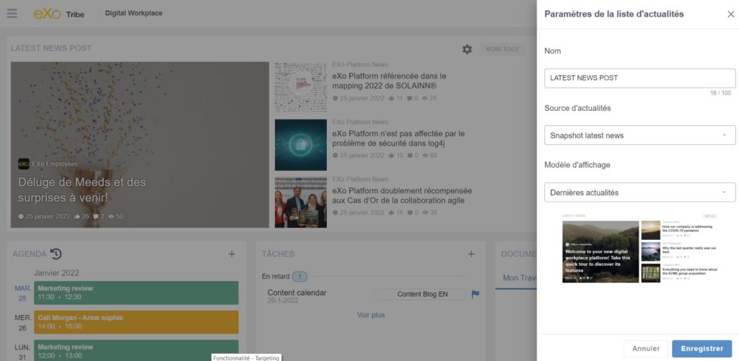Click the Voir plus link in tasks
The image size is (739, 361).
pos(371,315)
